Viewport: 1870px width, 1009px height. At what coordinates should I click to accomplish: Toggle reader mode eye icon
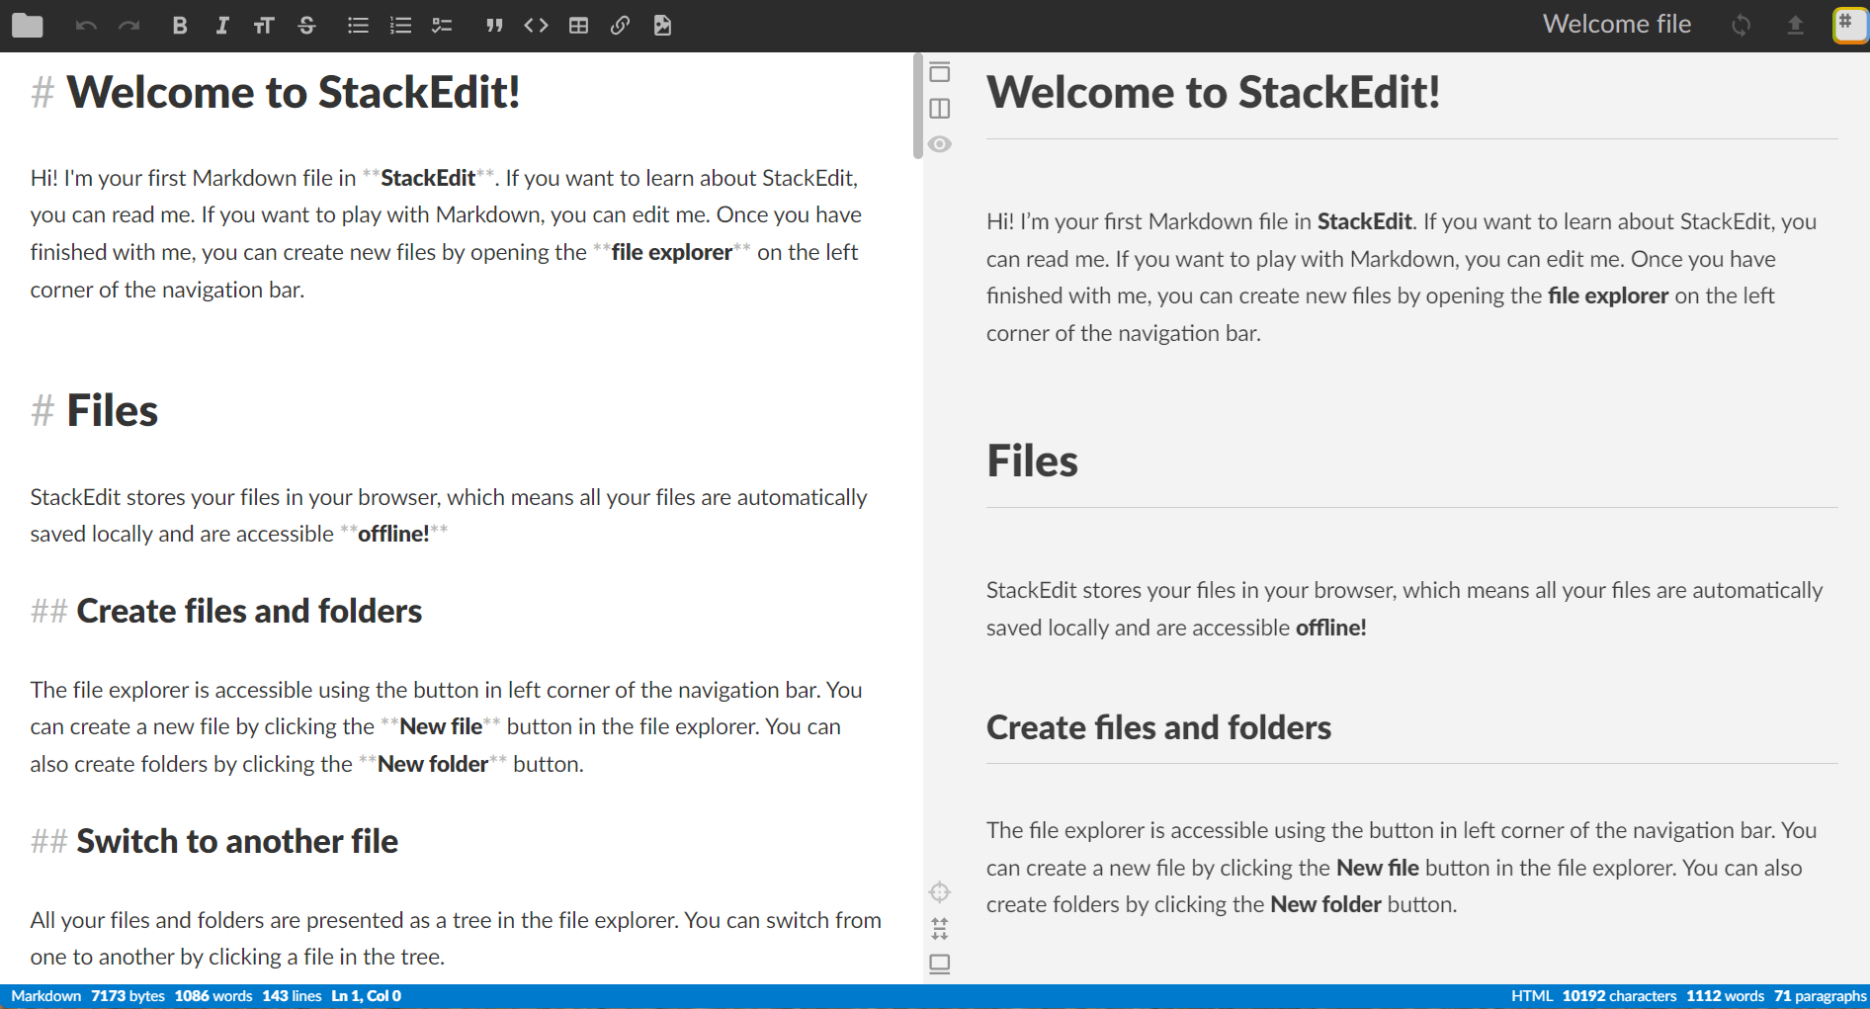click(940, 144)
